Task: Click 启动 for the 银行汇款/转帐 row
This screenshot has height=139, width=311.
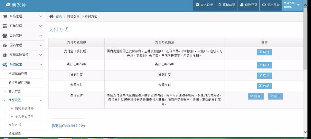Action: click(264, 65)
